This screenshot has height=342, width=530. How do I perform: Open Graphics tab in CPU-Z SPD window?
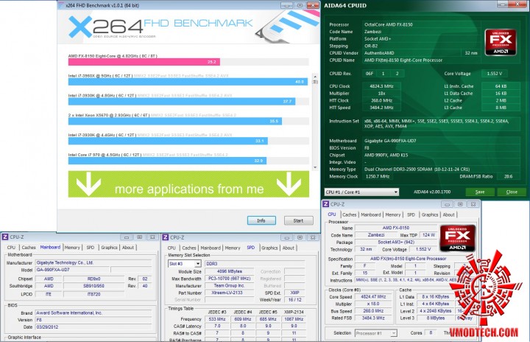269,248
